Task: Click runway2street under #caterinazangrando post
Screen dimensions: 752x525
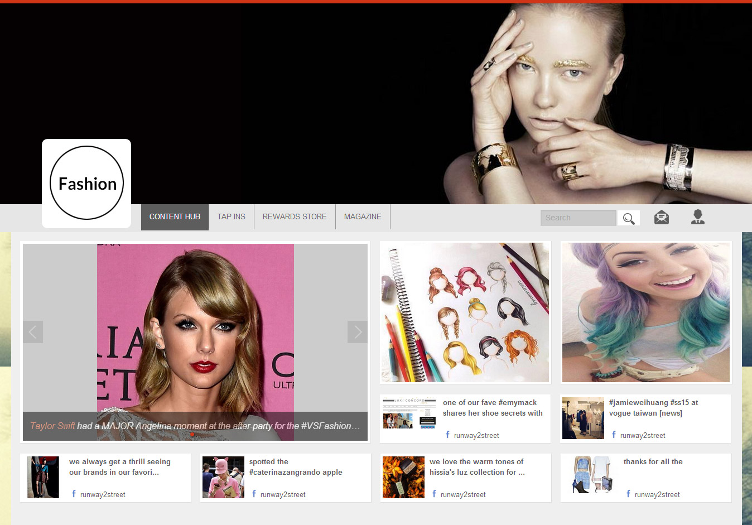Action: (x=283, y=495)
